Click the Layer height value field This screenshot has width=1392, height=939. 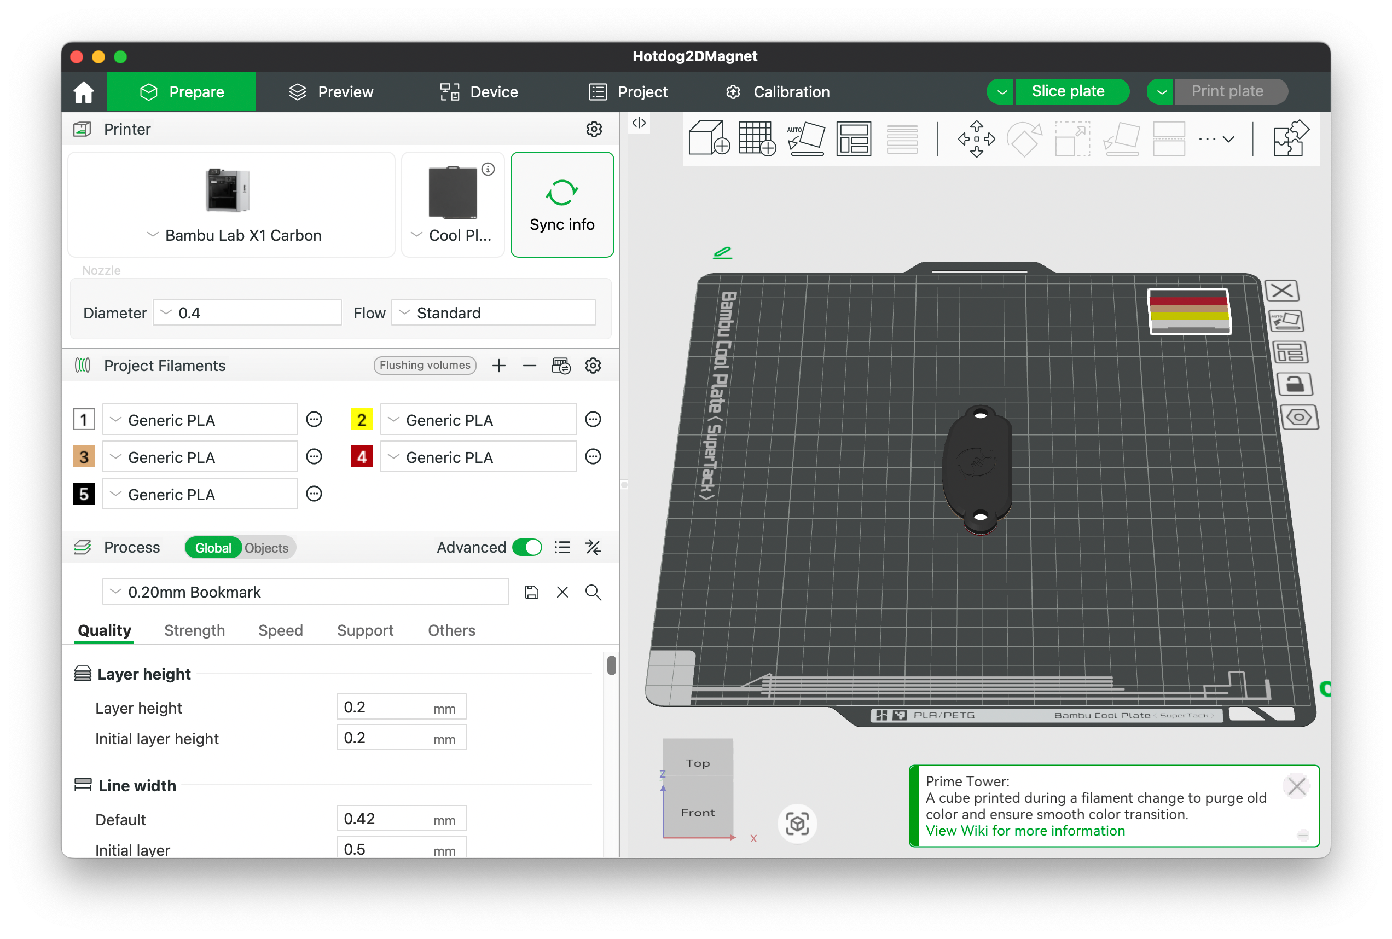click(x=401, y=707)
